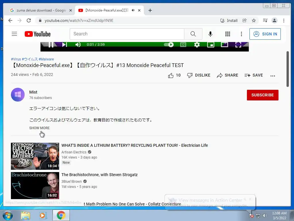Focus the YouTube search box
The image size is (294, 221).
point(127,34)
